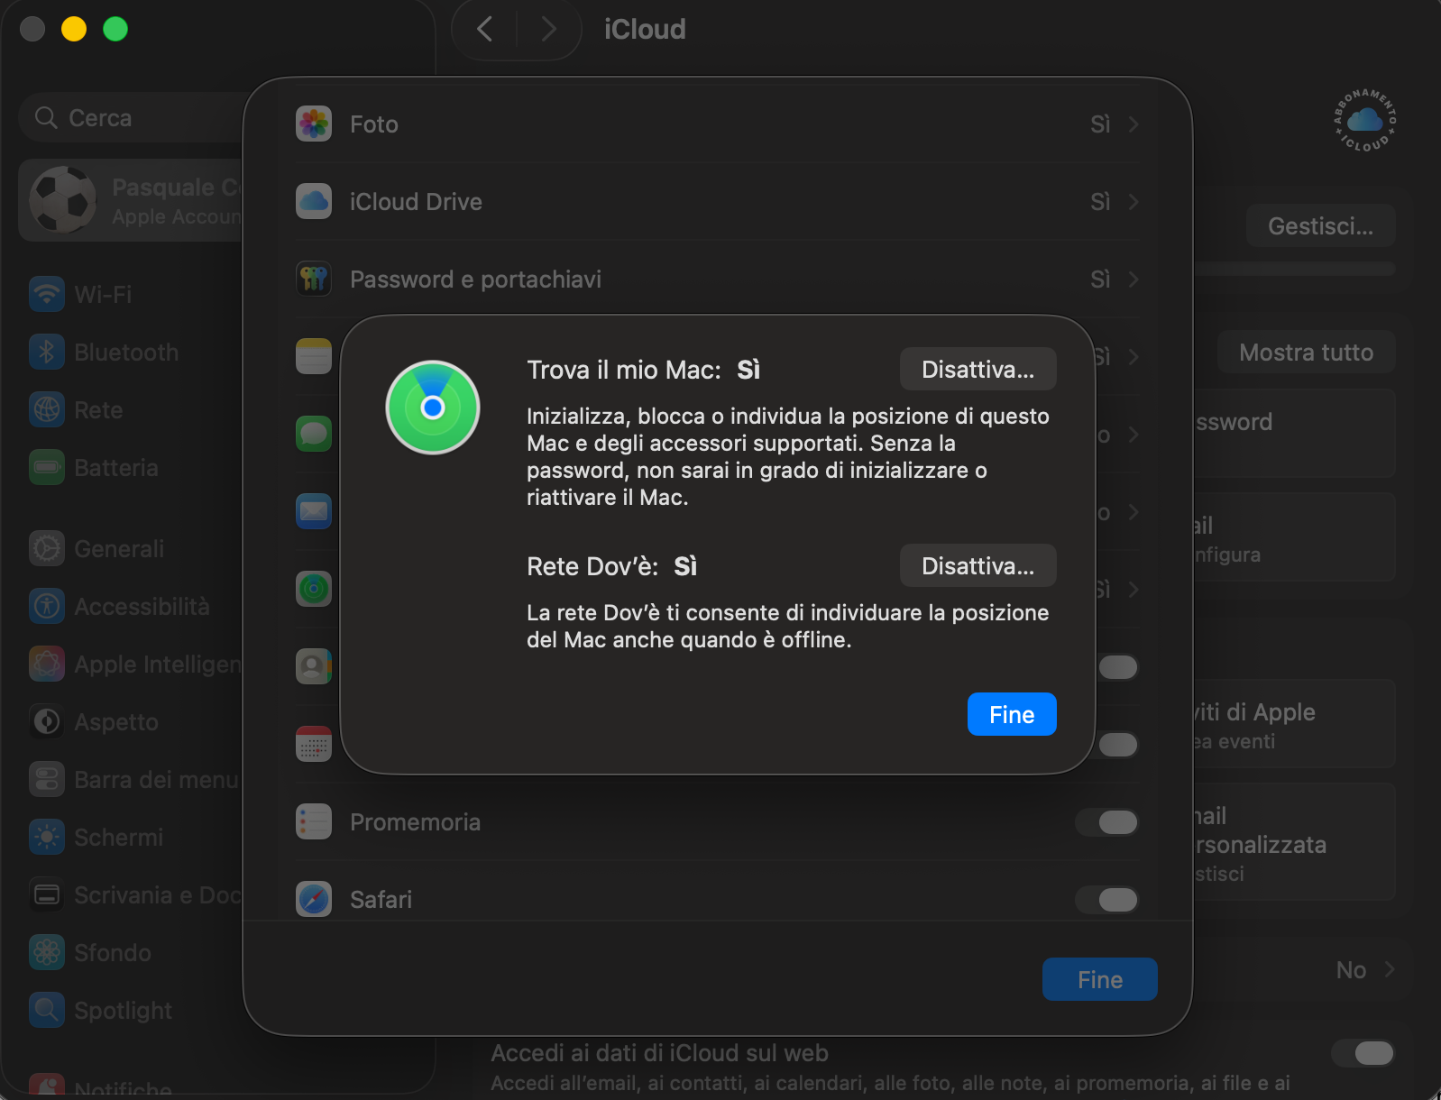Click the Accessibilità sidebar icon

47,606
